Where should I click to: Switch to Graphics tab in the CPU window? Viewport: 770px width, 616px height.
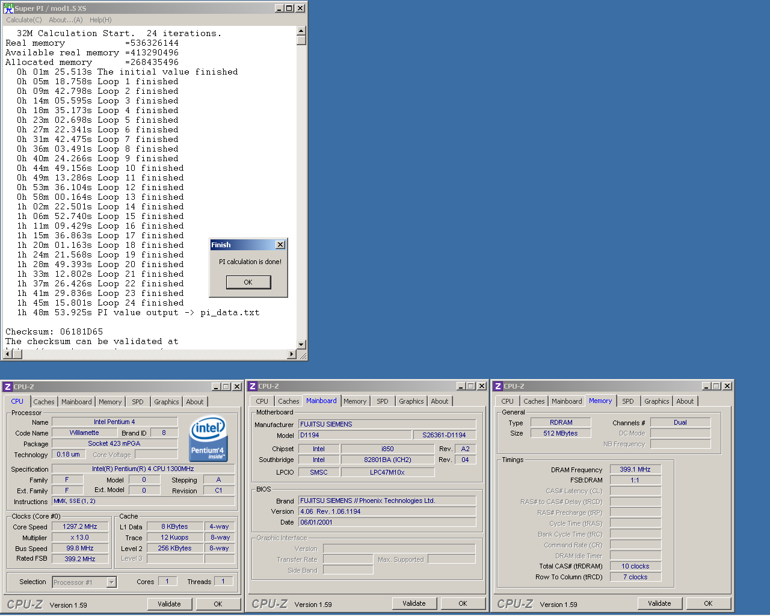click(167, 402)
